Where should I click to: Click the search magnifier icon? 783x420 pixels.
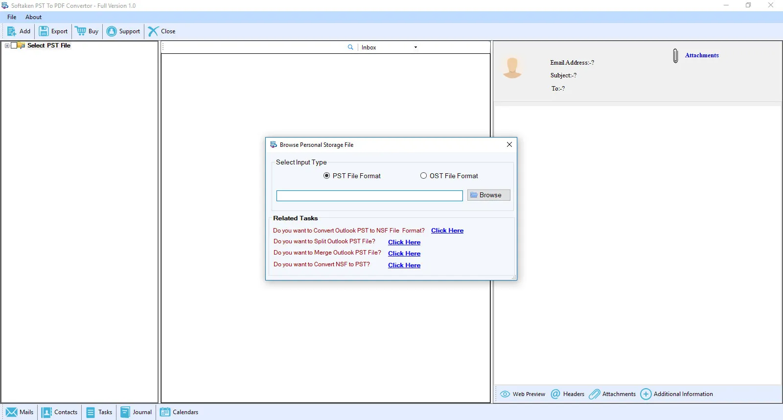click(x=350, y=47)
